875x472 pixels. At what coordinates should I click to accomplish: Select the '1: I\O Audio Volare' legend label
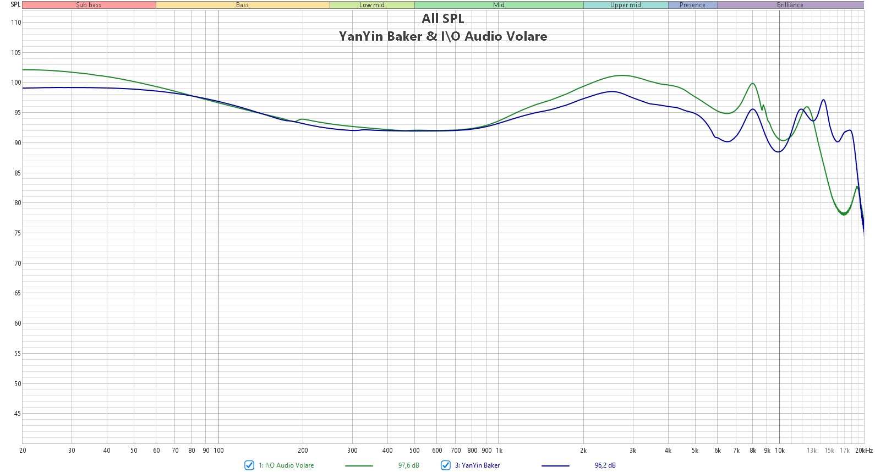pos(286,465)
